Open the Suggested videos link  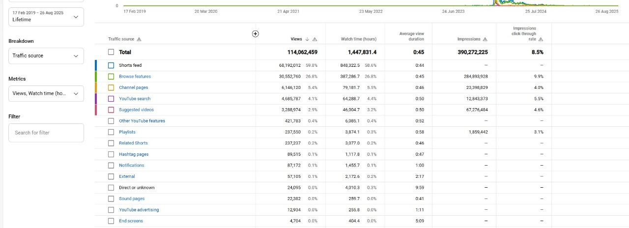136,110
